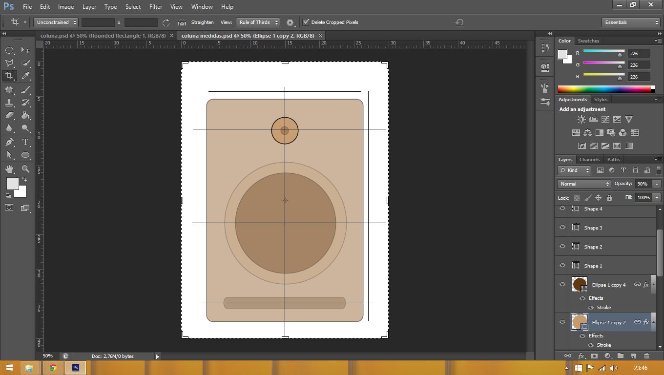Open the Normal blend mode dropdown

[x=584, y=184]
